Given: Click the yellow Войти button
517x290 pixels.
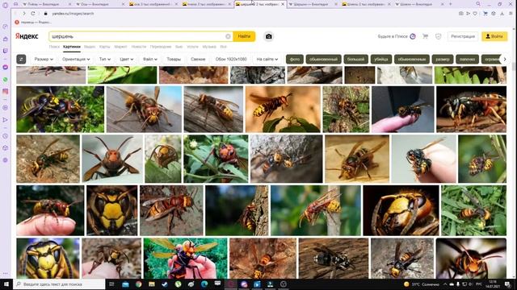Looking at the screenshot, I should 494,36.
